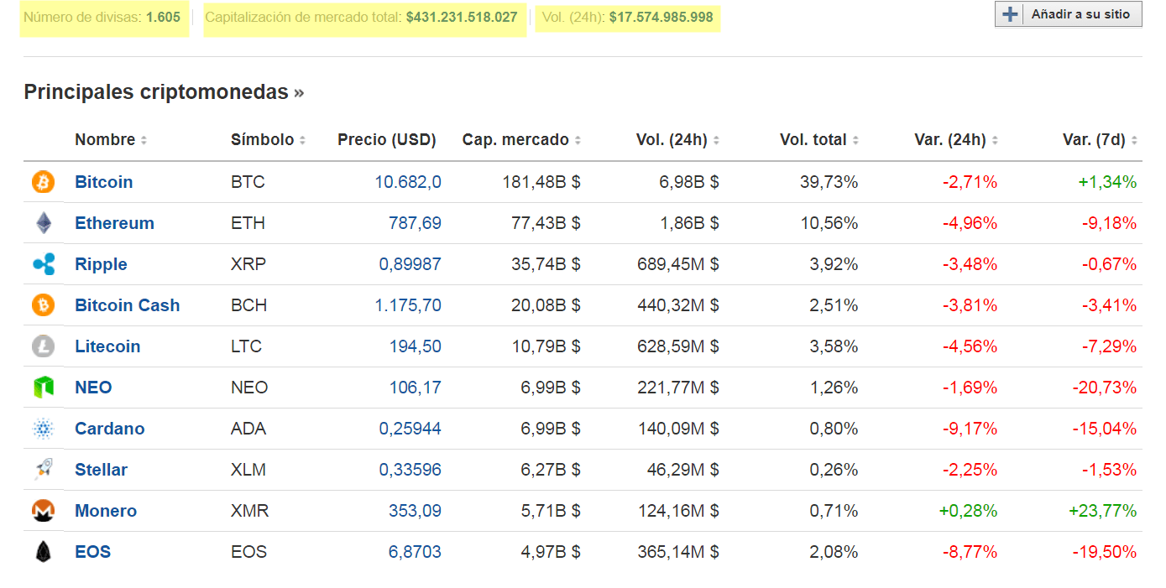
Task: Sort by Var. (7d) column header
Action: point(1094,140)
